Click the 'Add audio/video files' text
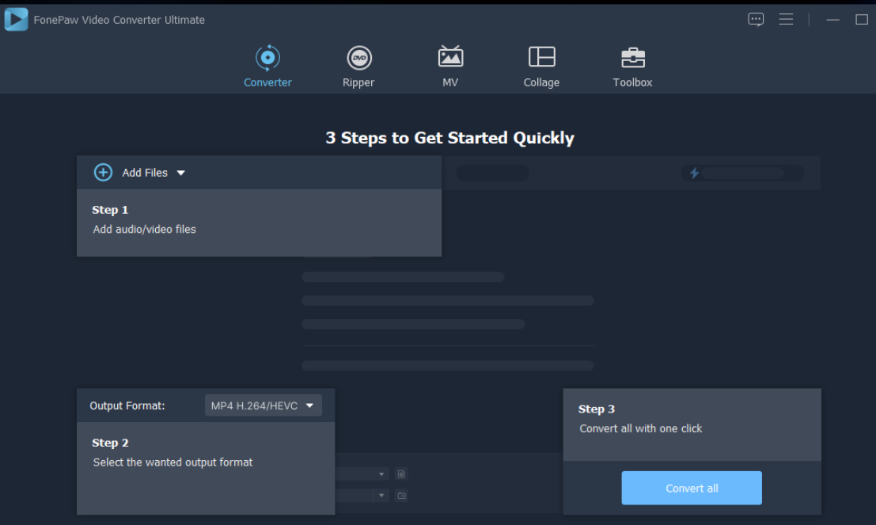The image size is (876, 525). (144, 229)
